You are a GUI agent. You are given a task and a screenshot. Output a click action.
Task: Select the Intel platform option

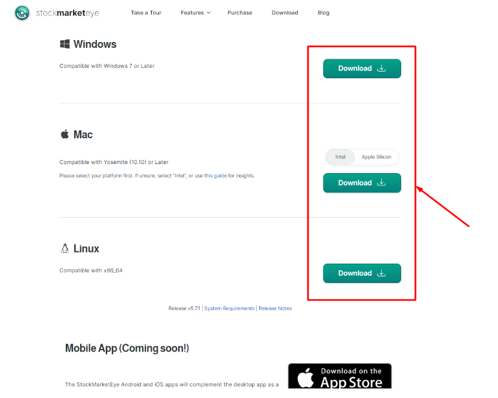point(340,157)
